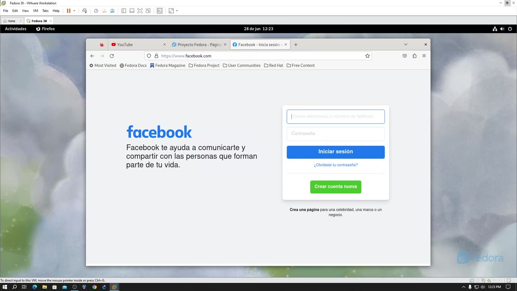Expand the Fedora Project bookmarks folder
This screenshot has width=517, height=291.
point(204,65)
